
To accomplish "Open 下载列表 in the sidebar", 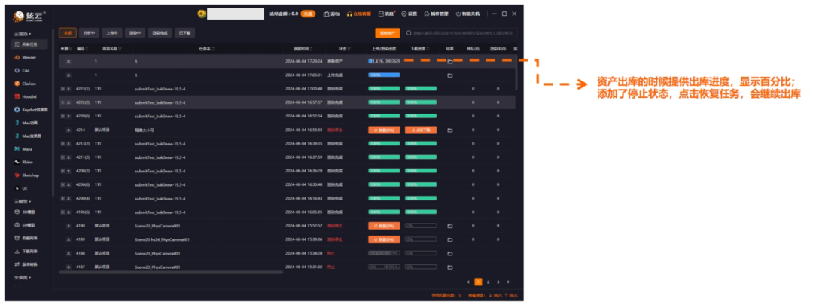I will coord(26,251).
